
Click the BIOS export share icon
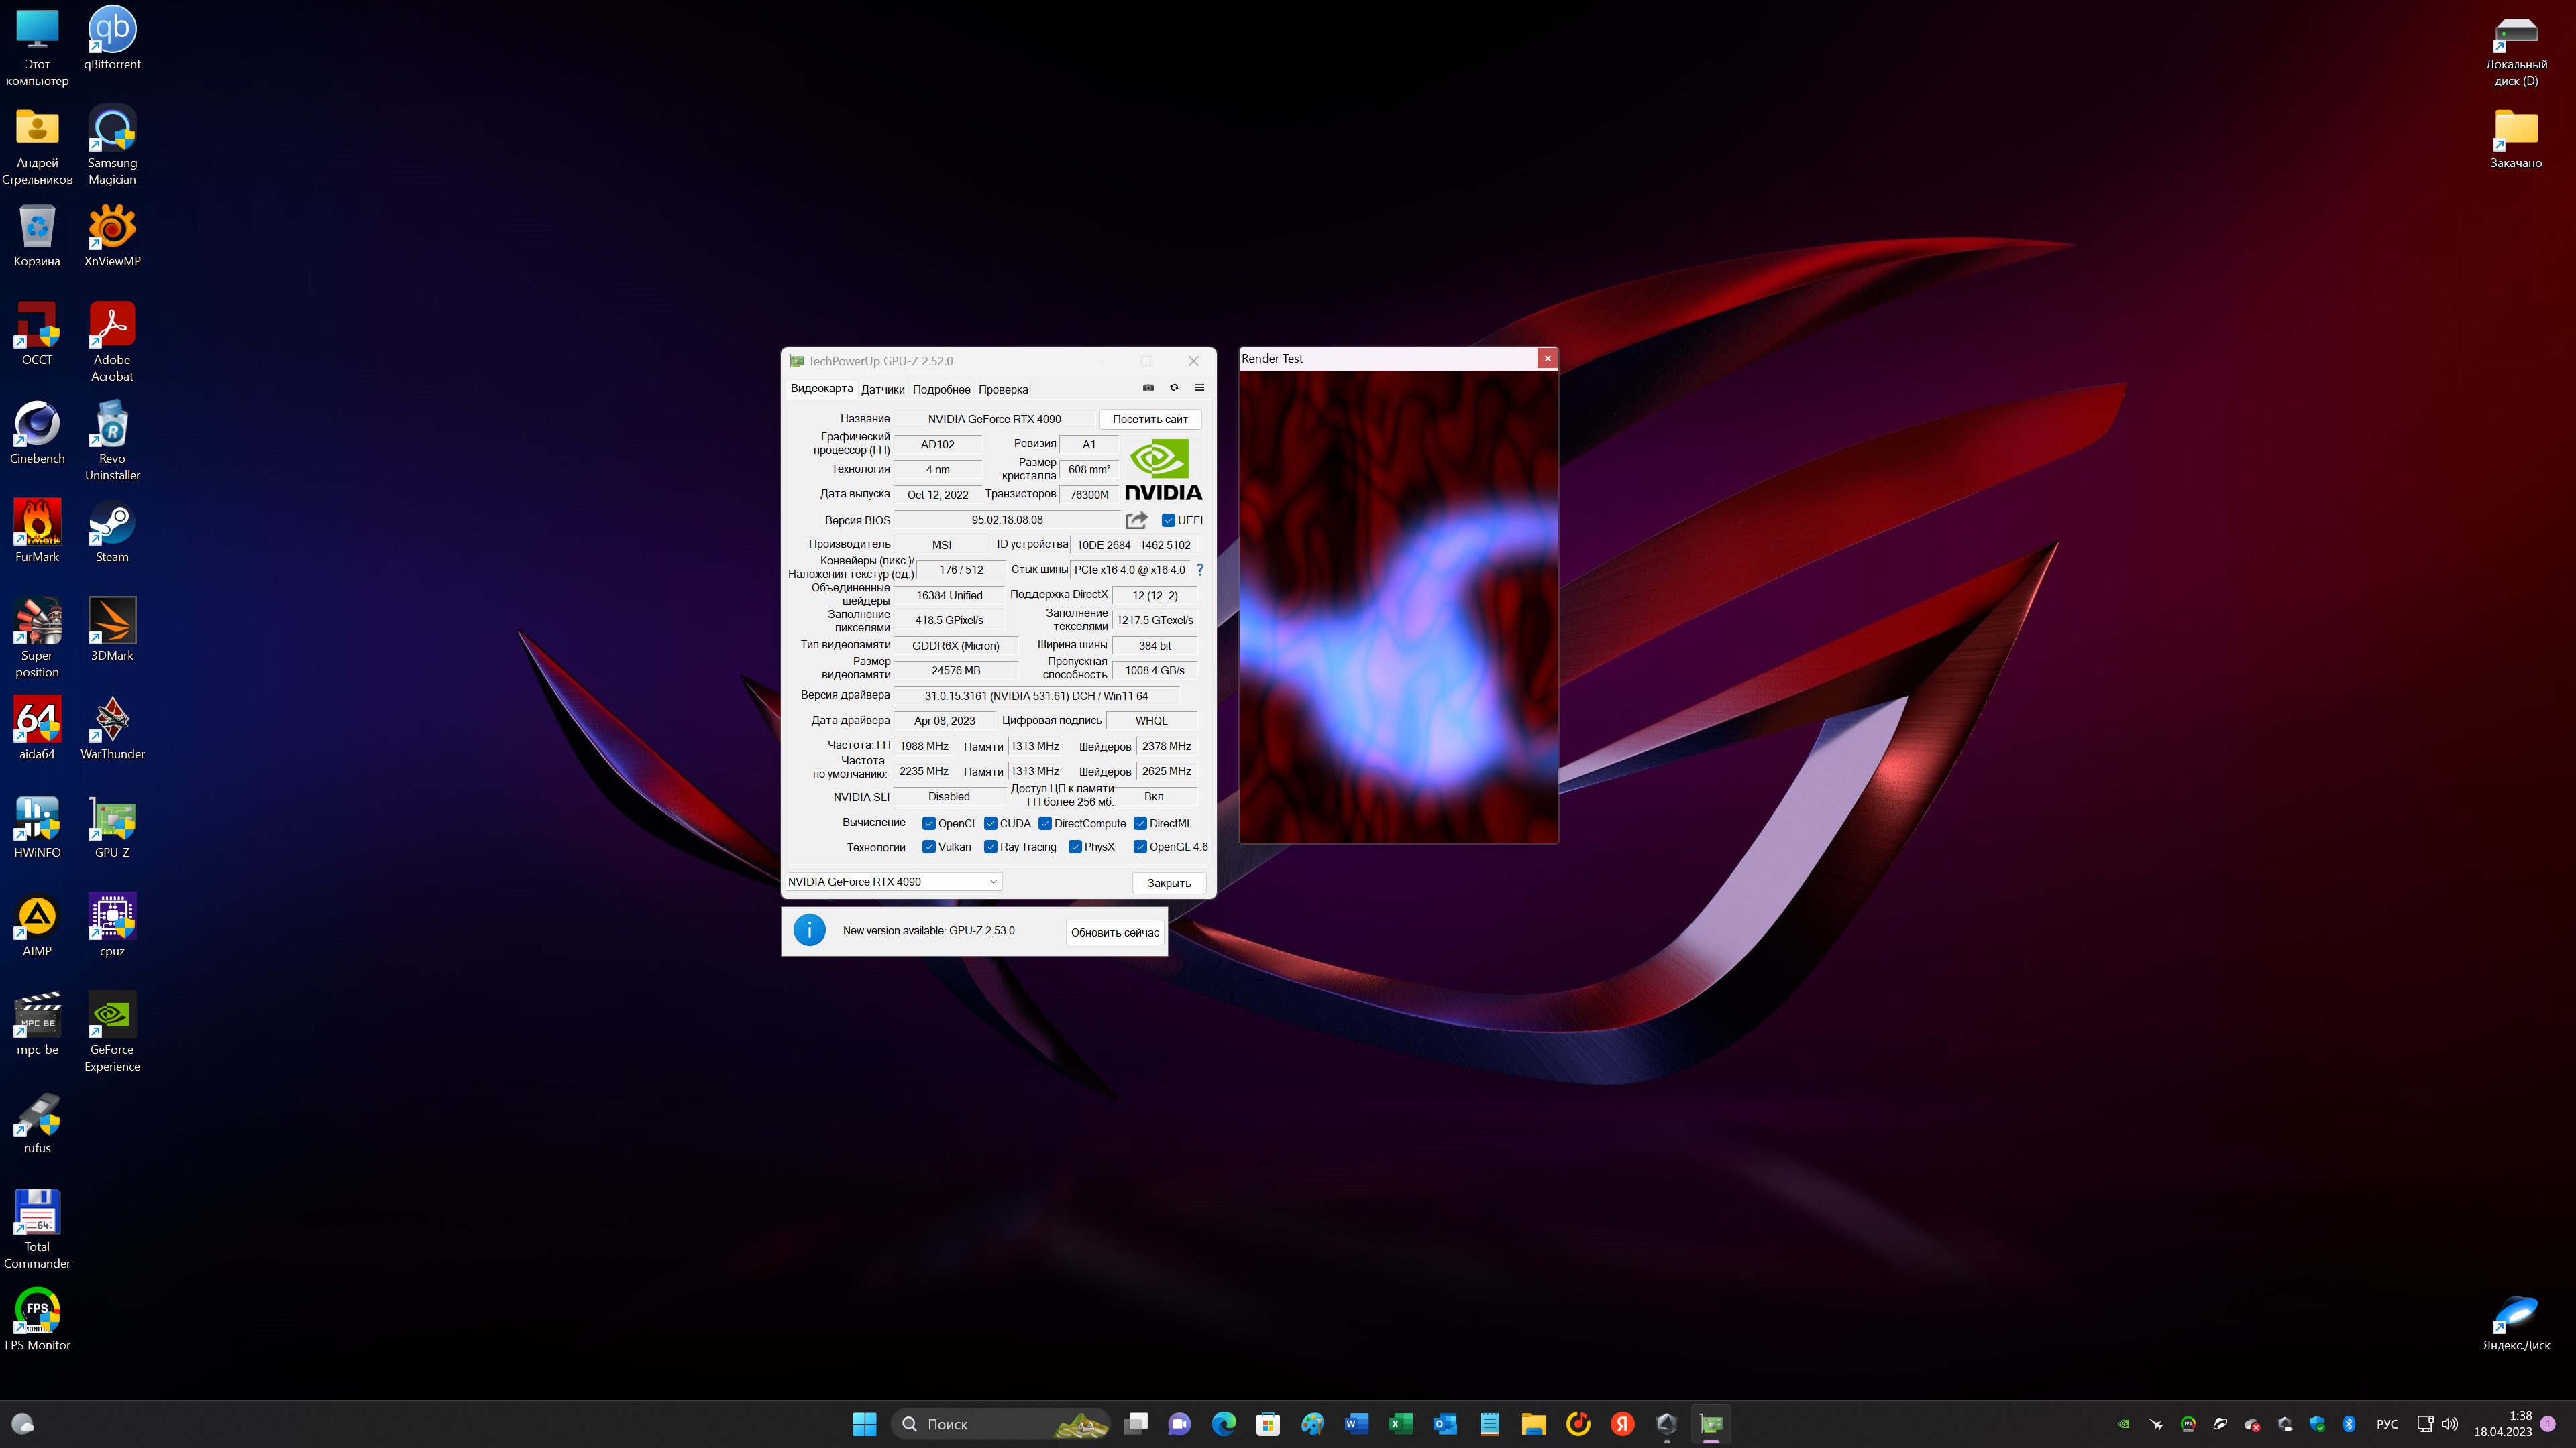click(1136, 520)
